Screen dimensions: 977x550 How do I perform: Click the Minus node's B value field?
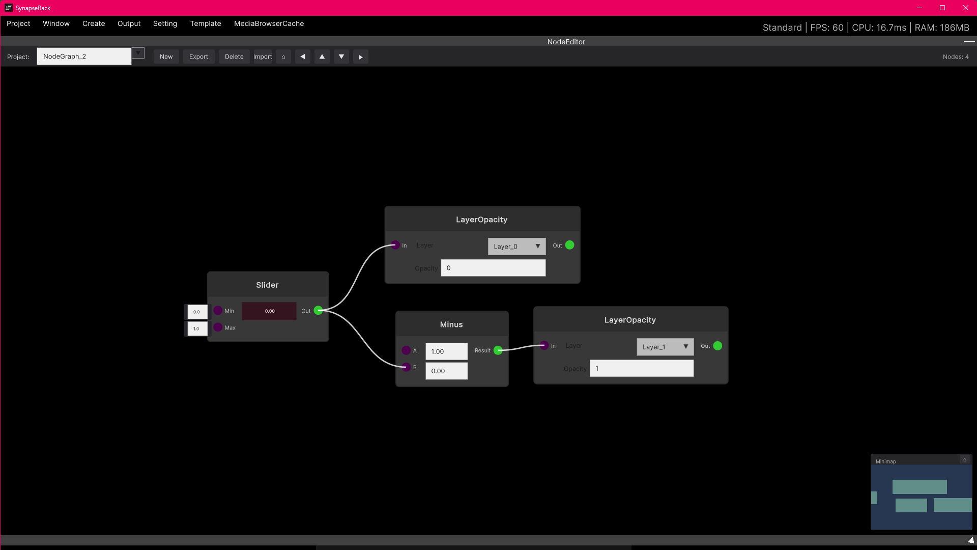446,371
